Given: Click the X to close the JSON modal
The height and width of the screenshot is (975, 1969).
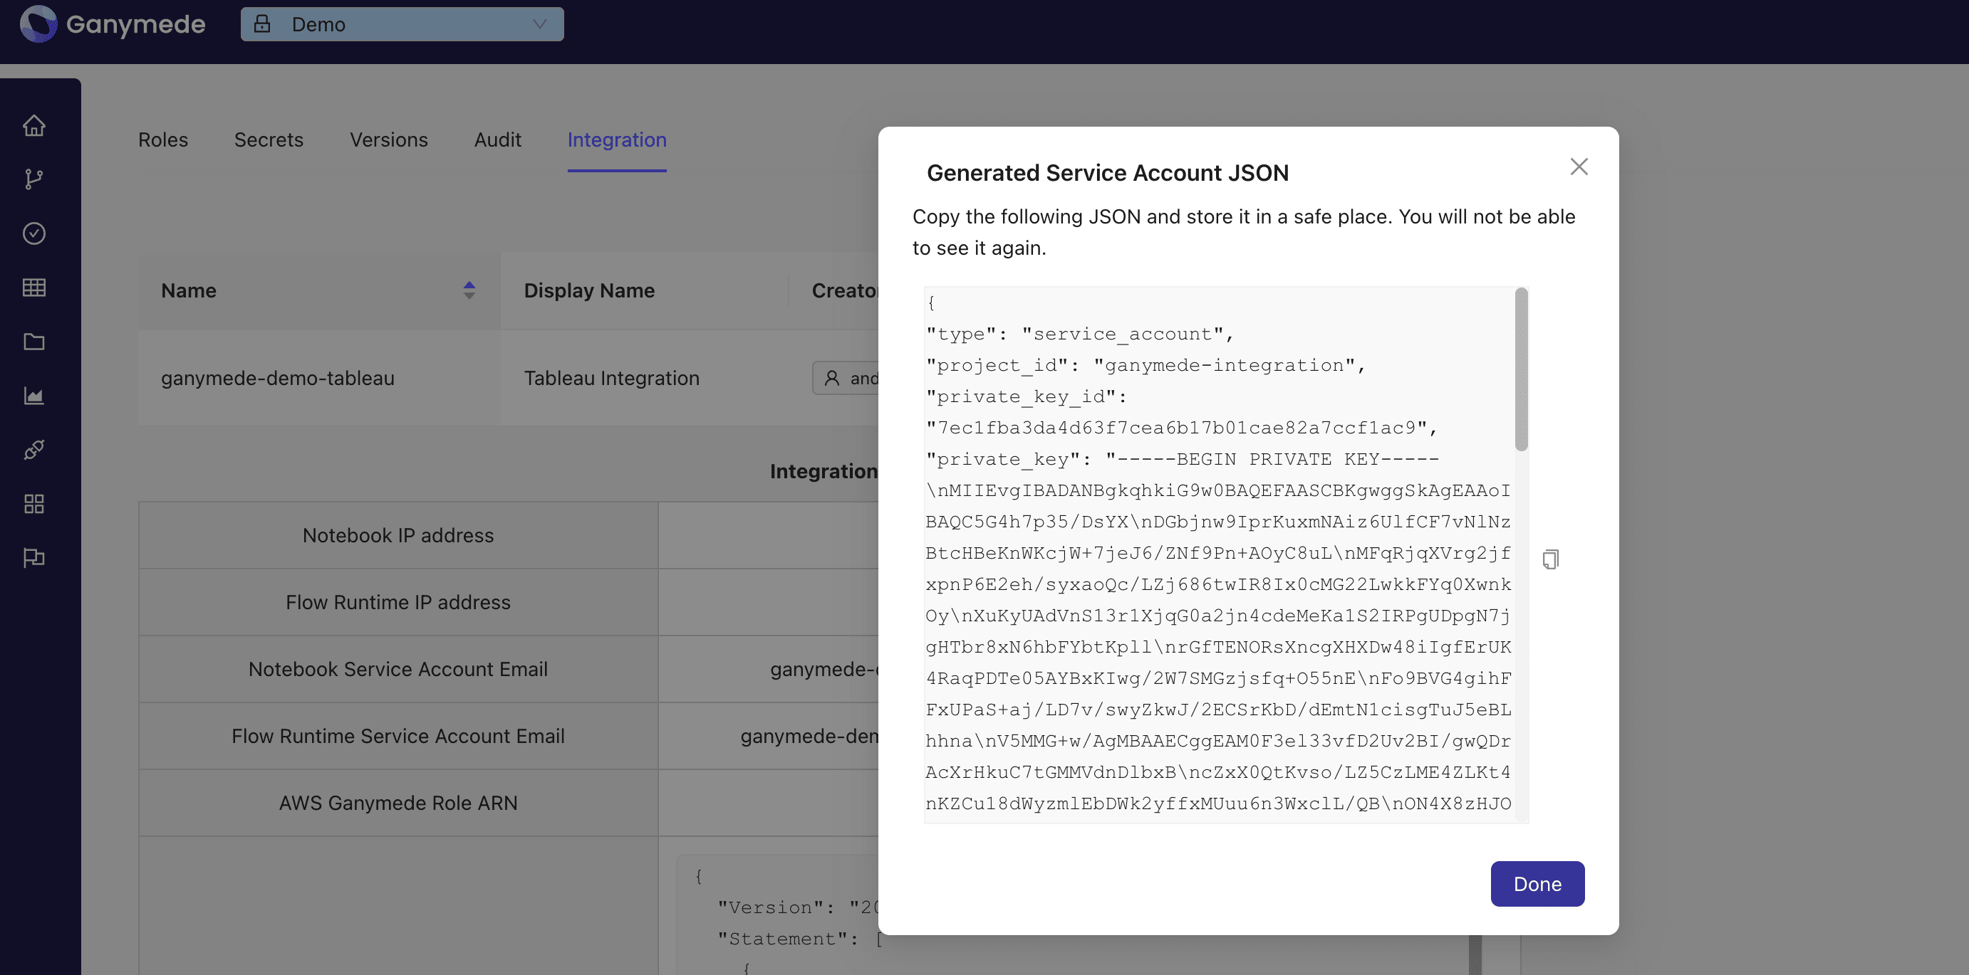Looking at the screenshot, I should pos(1580,167).
